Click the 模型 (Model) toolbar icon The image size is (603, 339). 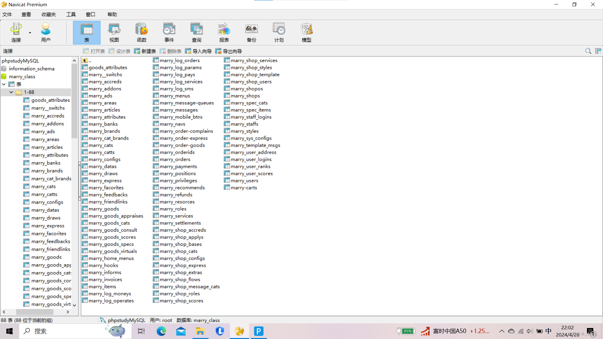306,32
